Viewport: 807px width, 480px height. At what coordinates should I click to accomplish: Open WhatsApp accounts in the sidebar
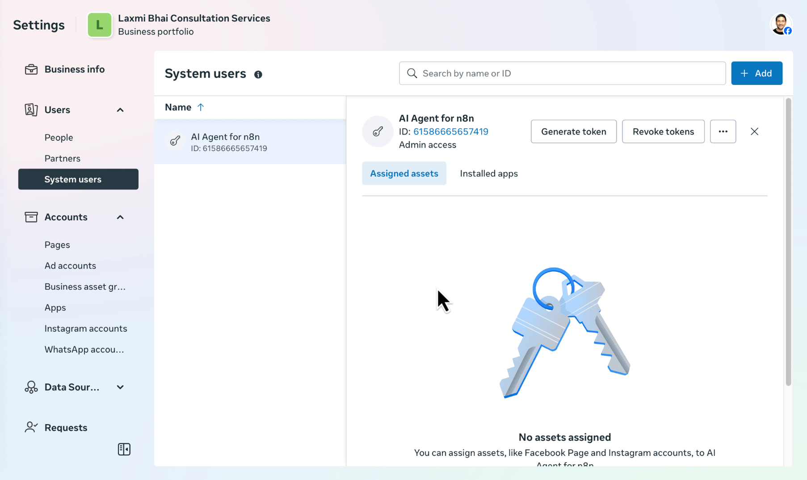coord(84,349)
